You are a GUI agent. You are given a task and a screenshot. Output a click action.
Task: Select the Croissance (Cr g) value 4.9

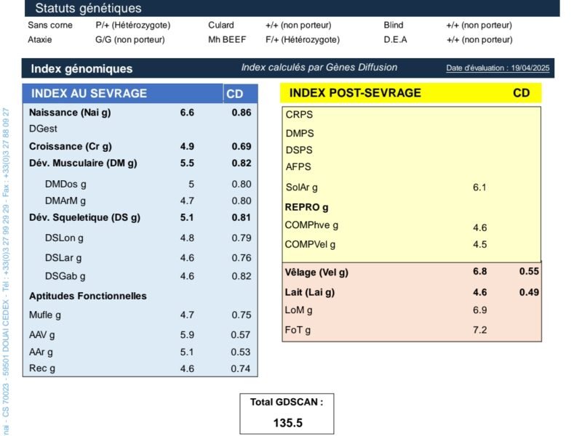tap(187, 146)
